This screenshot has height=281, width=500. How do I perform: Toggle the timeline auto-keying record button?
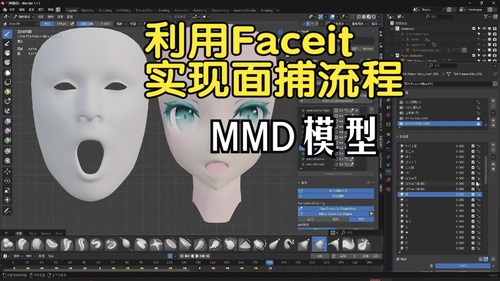pyautogui.click(x=170, y=256)
